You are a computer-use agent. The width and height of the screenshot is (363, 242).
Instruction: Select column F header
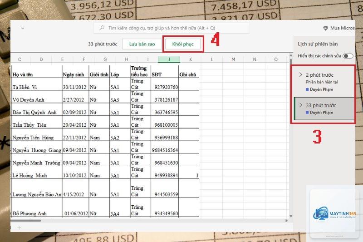[x=84, y=59]
